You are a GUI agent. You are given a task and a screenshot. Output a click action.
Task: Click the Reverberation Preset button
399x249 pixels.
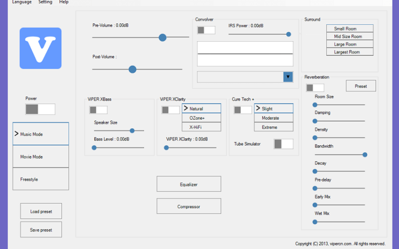click(x=361, y=86)
